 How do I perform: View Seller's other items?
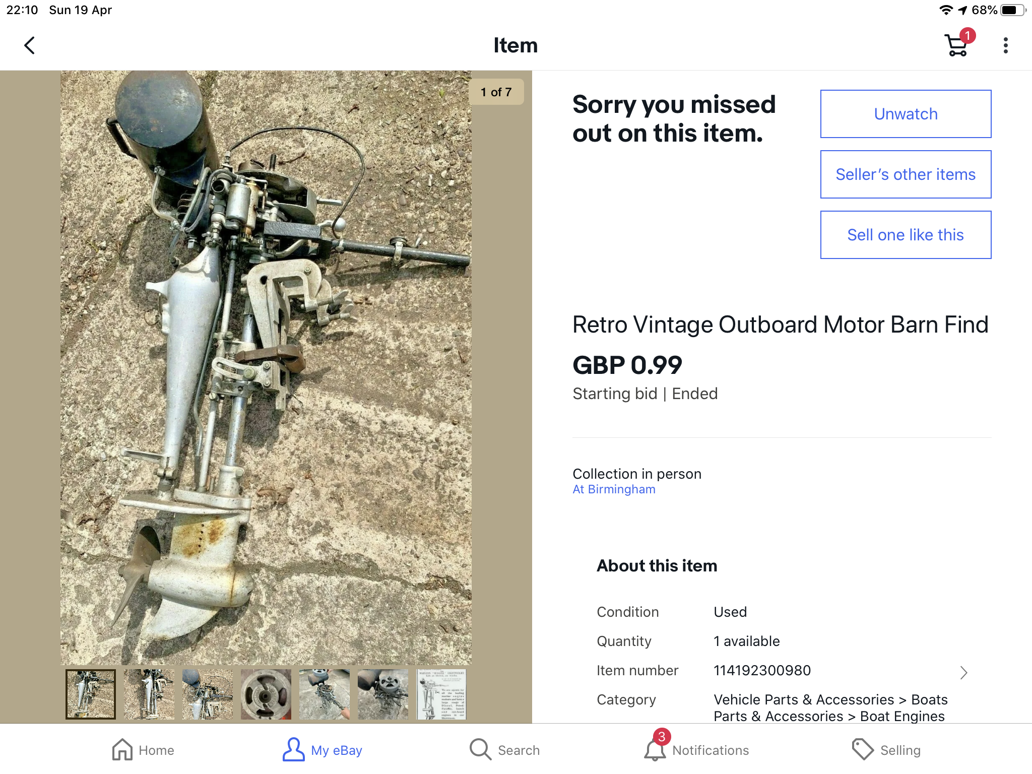[x=906, y=174]
